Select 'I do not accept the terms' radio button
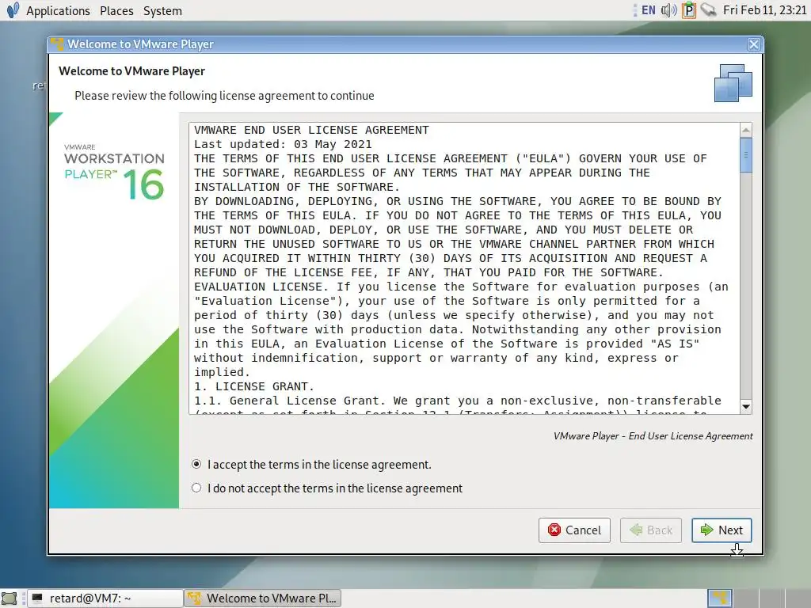811x608 pixels. click(x=196, y=488)
